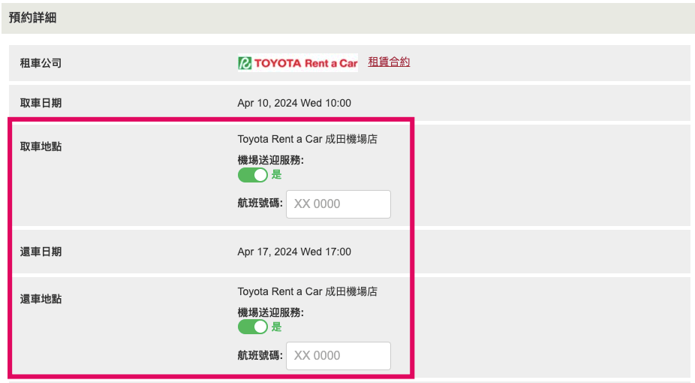The width and height of the screenshot is (695, 383).
Task: Open the 租賃合約 rental contract link
Action: click(389, 62)
